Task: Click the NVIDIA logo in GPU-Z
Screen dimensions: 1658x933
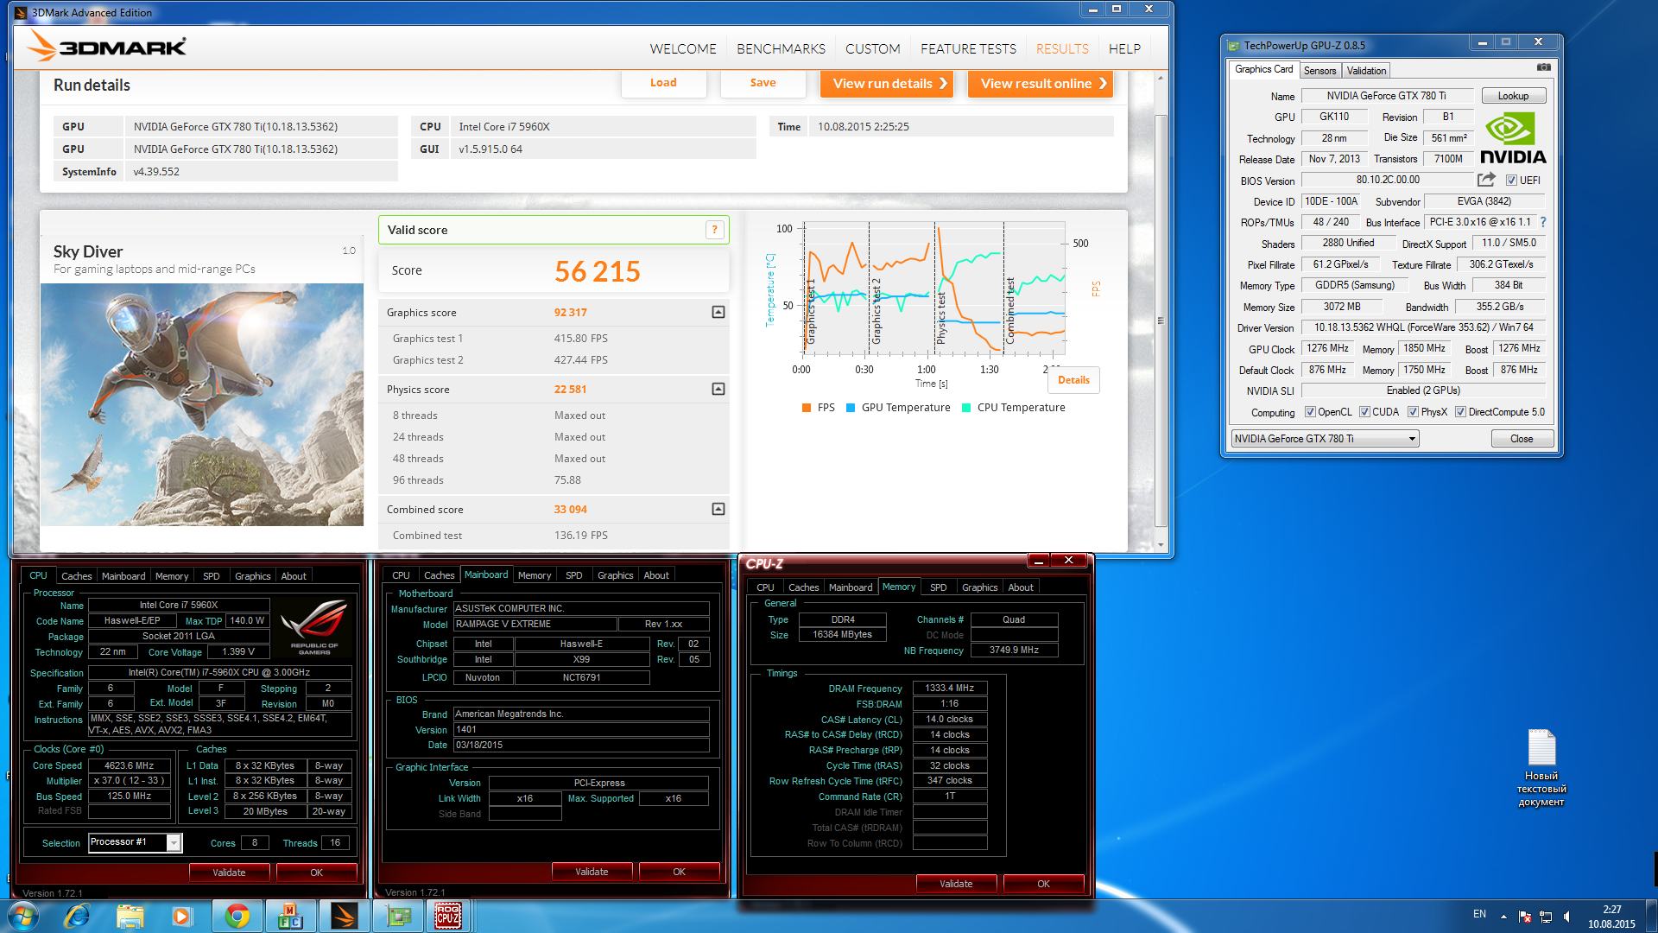Action: 1513,138
